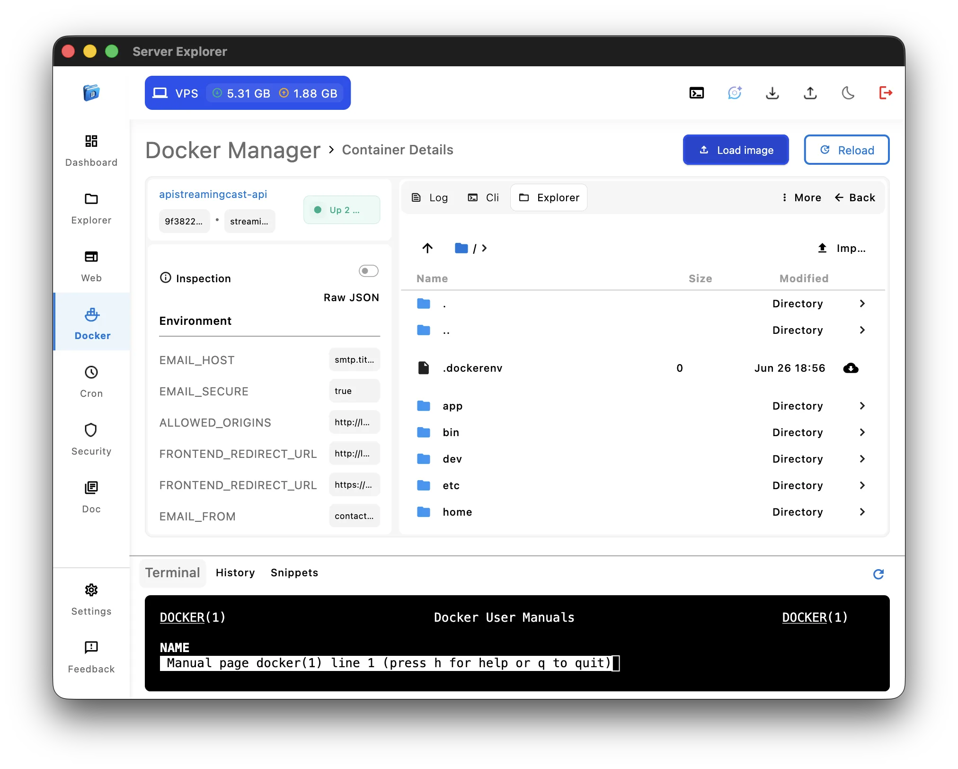Download .dockerenv via its cloud icon
Screen dimensions: 958x769
[851, 368]
